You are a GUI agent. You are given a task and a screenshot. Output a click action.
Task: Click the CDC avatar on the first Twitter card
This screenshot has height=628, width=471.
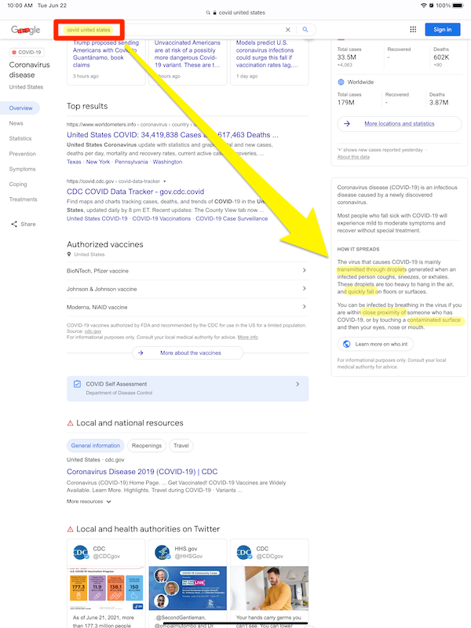pyautogui.click(x=81, y=553)
